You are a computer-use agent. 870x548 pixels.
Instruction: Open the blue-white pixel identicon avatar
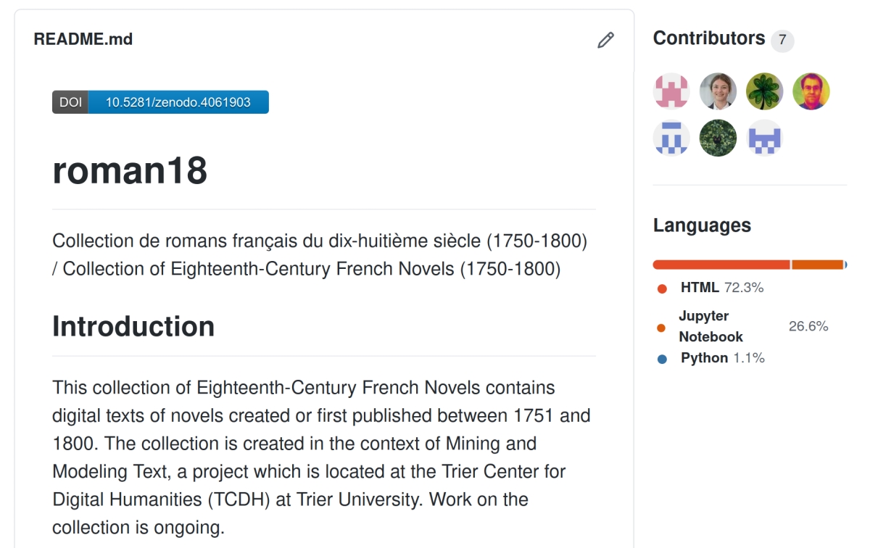(x=671, y=138)
